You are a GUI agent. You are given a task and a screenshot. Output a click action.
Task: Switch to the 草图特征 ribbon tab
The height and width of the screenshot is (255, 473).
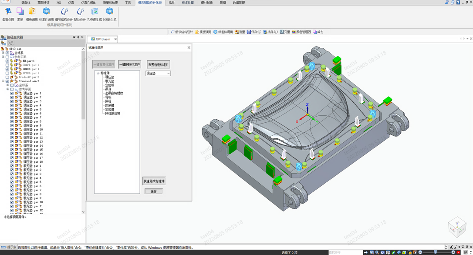[x=44, y=3]
